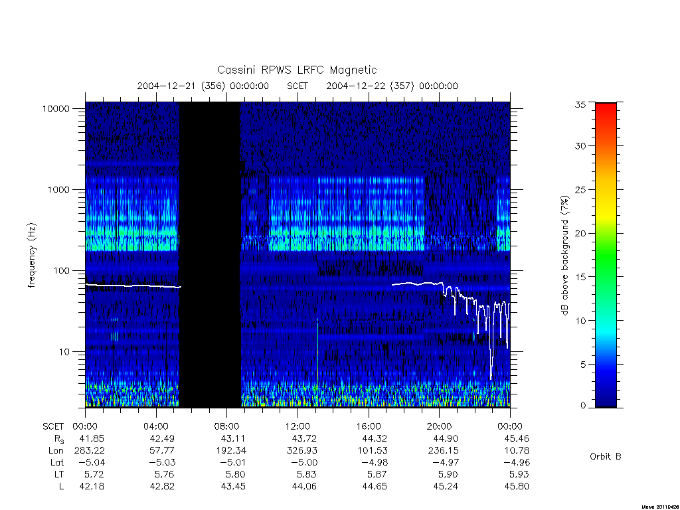Click the Rs value '43.72'
This screenshot has width=680, height=510.
tap(304, 438)
